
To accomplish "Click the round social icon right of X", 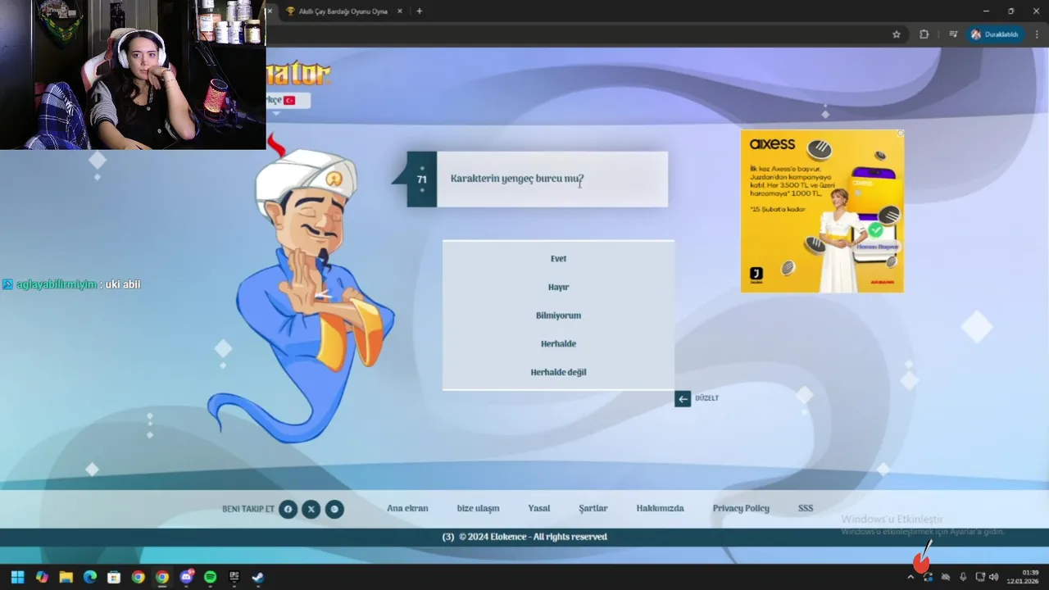I will click(334, 510).
